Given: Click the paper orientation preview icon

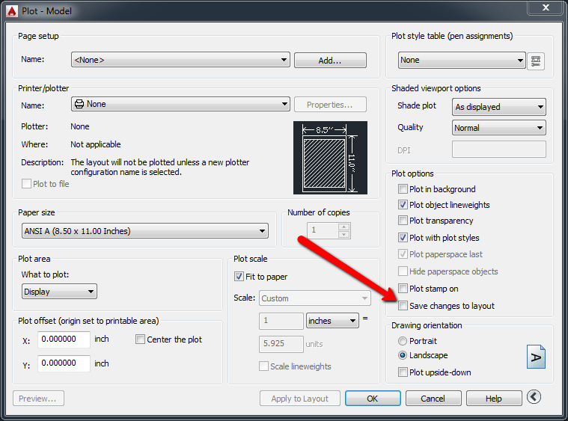Looking at the screenshot, I should point(536,357).
